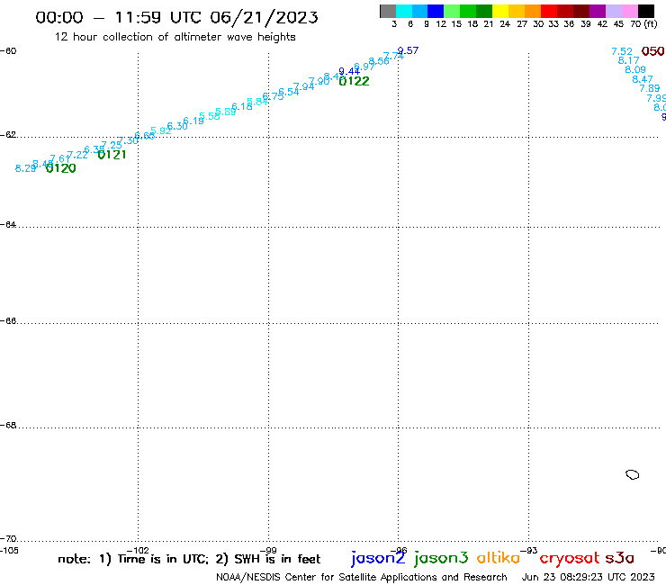Select the orange 30 ft legend swatch
Viewport: 666px width, 585px height.
click(533, 11)
